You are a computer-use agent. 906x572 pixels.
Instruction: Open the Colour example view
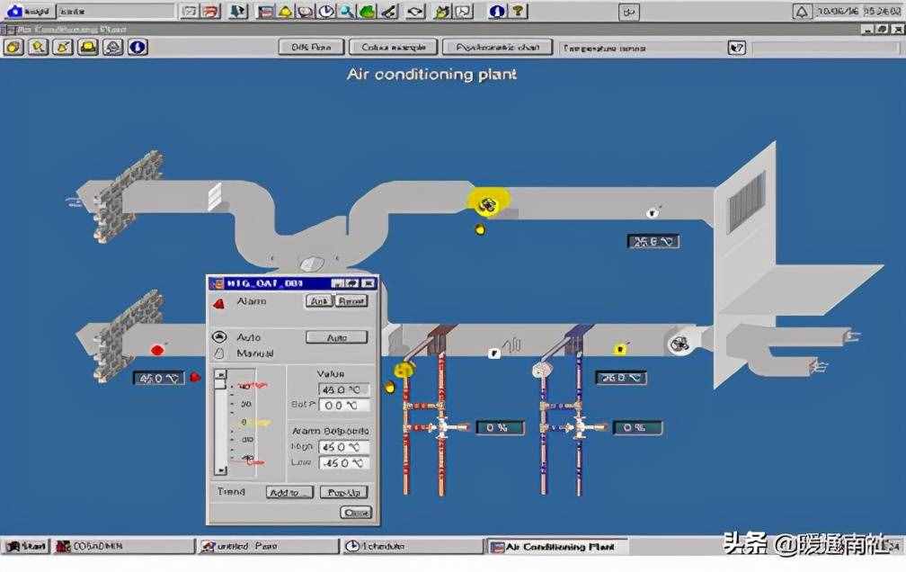point(394,47)
